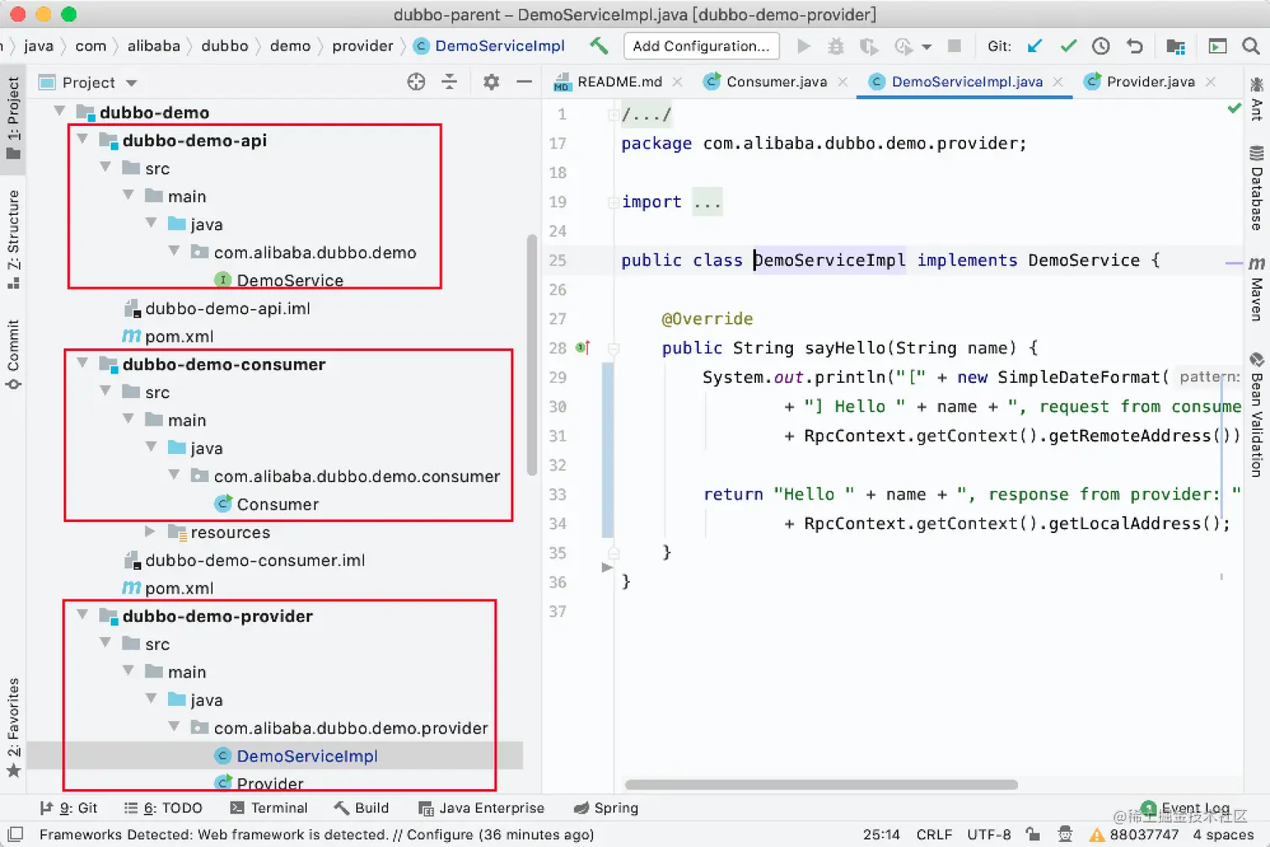The width and height of the screenshot is (1270, 847).
Task: Collapse the dubbo-demo-provider module node
Action: click(x=82, y=615)
